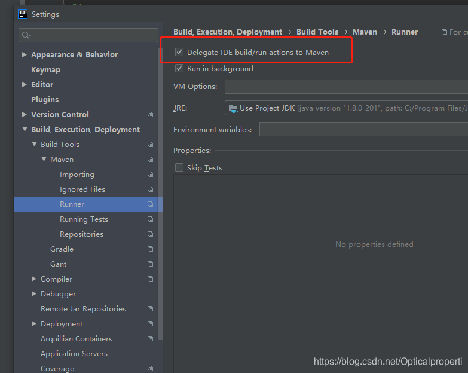Image resolution: width=468 pixels, height=373 pixels.
Task: Enable the Skip Tests checkbox
Action: click(x=179, y=167)
